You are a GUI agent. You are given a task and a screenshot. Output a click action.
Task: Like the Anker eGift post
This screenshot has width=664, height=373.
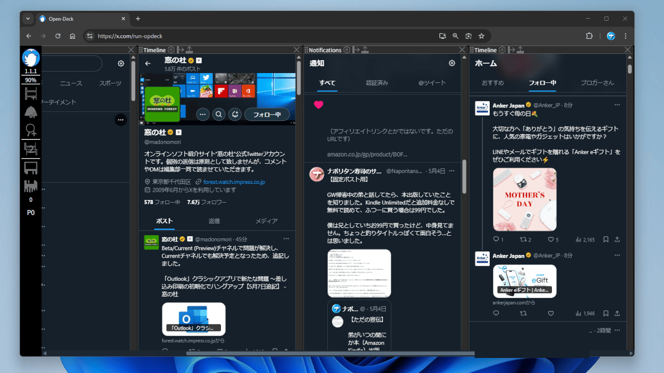pos(551,313)
